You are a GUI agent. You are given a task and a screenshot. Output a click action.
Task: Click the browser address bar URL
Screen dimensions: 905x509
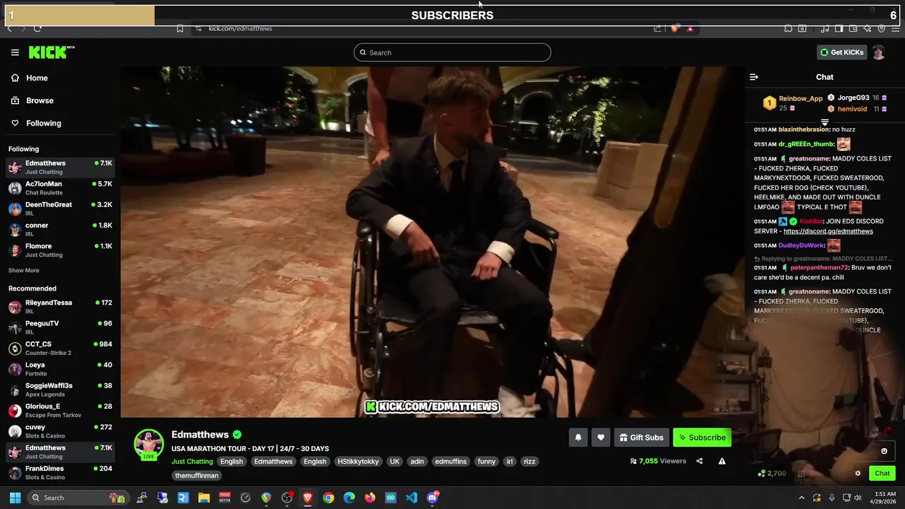[240, 29]
